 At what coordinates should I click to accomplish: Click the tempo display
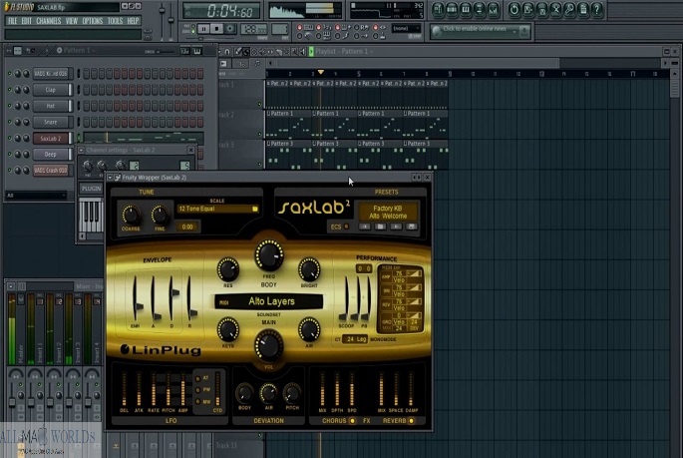[254, 29]
